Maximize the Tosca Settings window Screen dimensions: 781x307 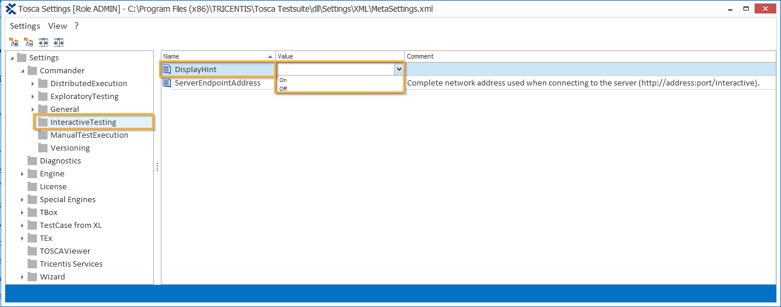pos(746,8)
